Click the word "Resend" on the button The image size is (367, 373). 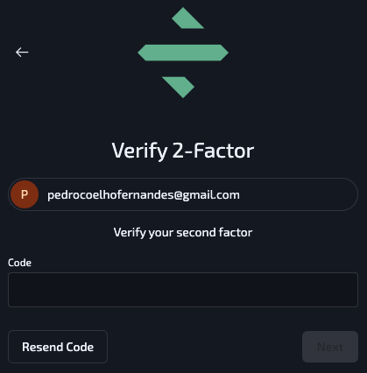pos(42,347)
